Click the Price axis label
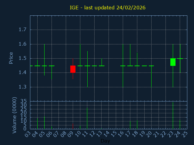The height and width of the screenshot is (145, 194). [11, 58]
